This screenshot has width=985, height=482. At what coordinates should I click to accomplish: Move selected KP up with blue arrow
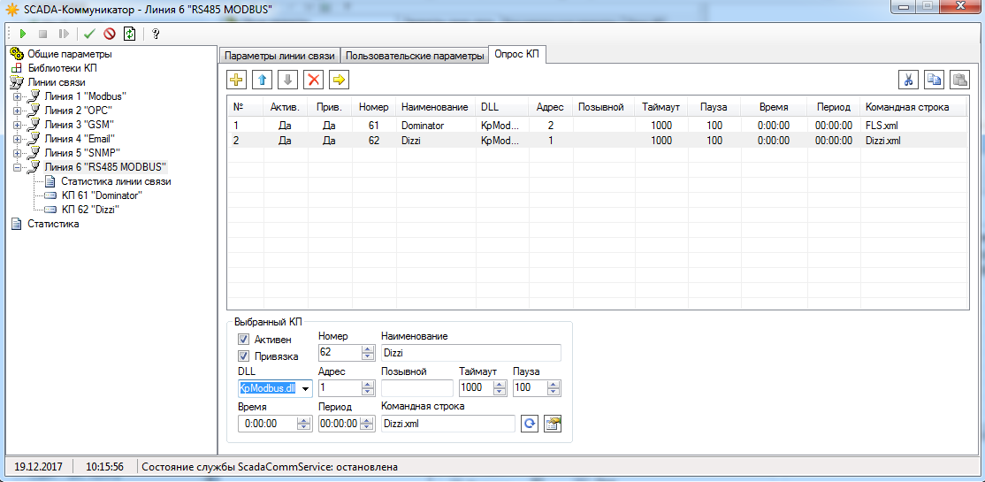[262, 80]
